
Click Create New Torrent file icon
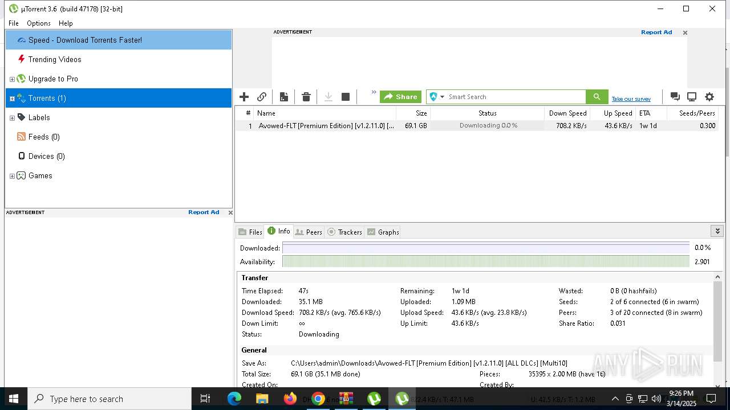[x=283, y=97]
